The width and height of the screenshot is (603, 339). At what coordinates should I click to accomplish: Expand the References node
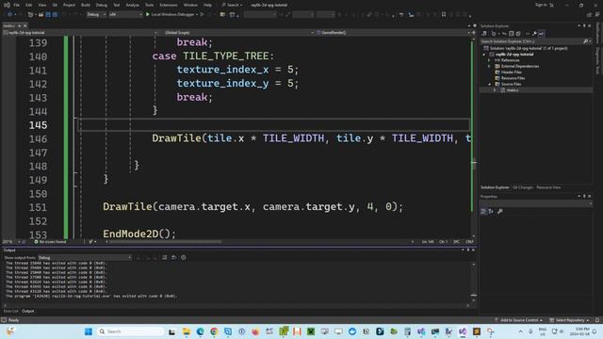tap(490, 60)
